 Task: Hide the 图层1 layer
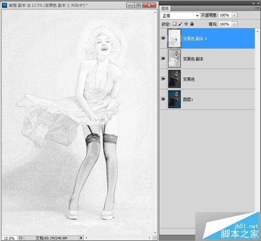tap(163, 99)
